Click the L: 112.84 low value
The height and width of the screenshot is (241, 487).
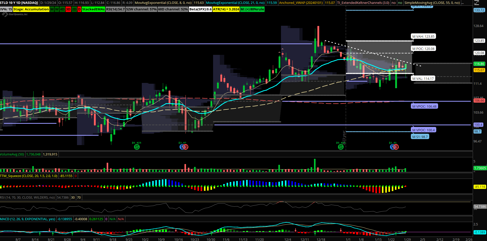(x=98, y=3)
